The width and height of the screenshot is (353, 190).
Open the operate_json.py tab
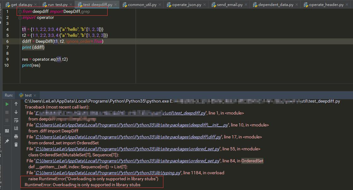[x=187, y=4]
